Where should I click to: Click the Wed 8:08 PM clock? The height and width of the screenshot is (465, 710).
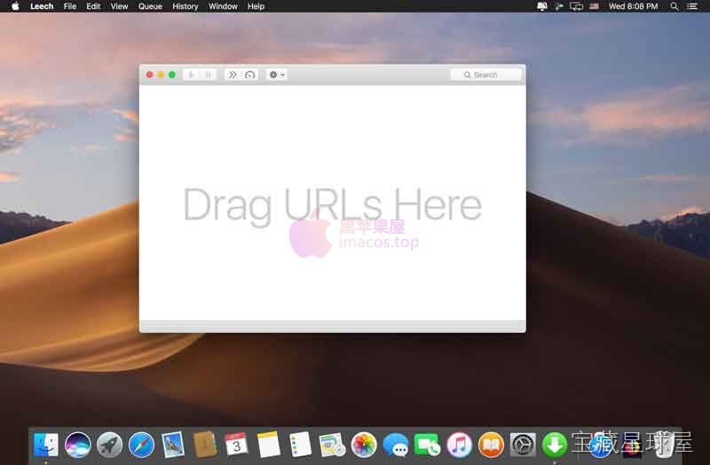pyautogui.click(x=633, y=6)
